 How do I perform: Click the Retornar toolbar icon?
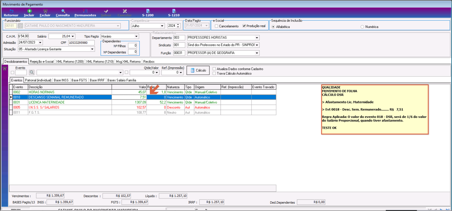(11, 11)
